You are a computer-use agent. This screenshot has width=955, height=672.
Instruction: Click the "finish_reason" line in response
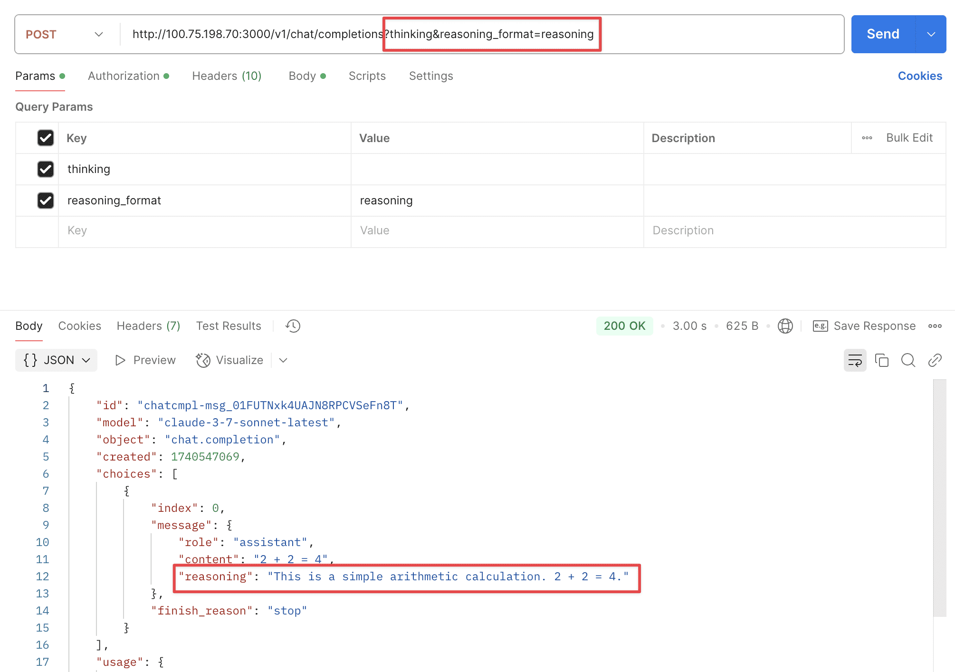point(229,611)
